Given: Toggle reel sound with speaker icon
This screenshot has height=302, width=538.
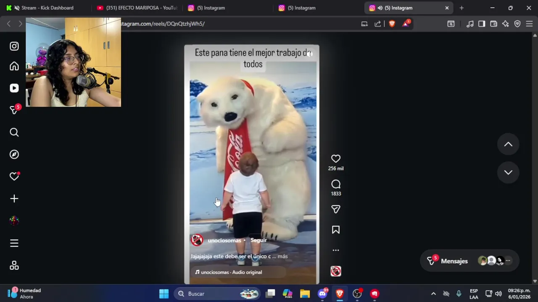Looking at the screenshot, I should [x=309, y=54].
